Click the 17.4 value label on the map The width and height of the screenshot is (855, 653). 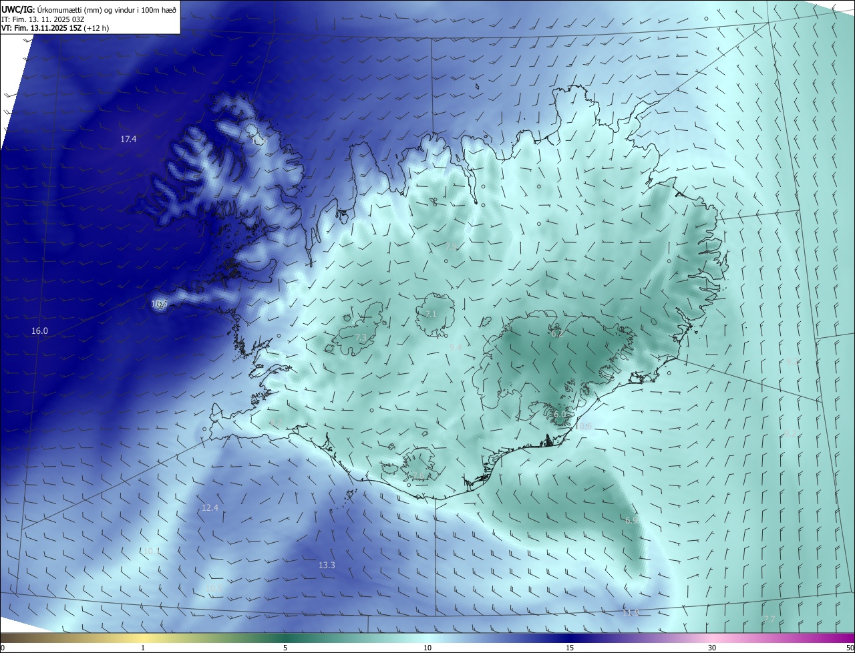128,140
